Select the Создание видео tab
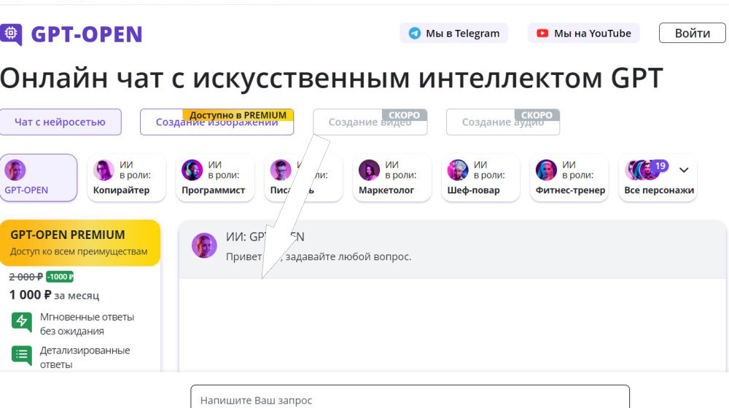Screen dimensions: 729x408 click(x=370, y=122)
